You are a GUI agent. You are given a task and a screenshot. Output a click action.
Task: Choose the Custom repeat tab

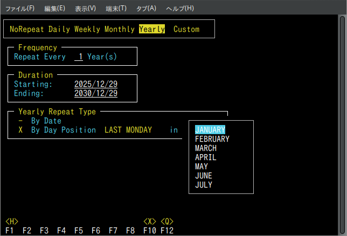(186, 29)
